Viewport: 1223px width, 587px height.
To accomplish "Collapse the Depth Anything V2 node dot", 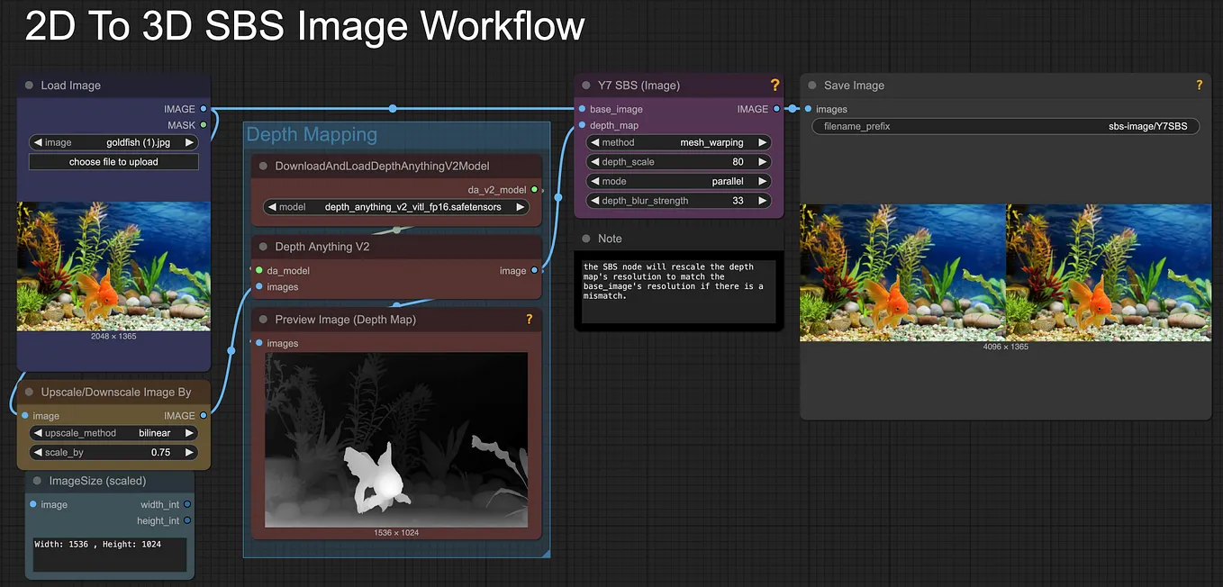I will [x=264, y=247].
